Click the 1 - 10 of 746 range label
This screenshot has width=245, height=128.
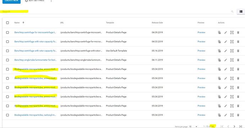click(x=209, y=127)
